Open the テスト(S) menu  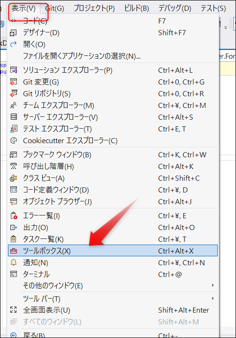[x=213, y=8]
